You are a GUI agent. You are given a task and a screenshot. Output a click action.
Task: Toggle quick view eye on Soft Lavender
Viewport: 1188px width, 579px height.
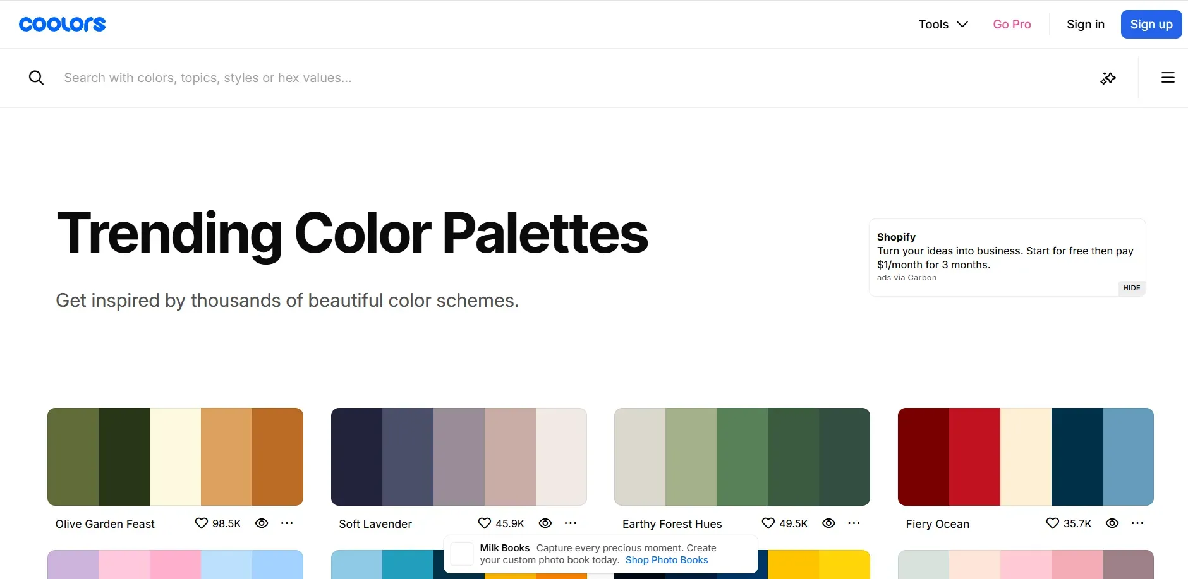point(545,523)
